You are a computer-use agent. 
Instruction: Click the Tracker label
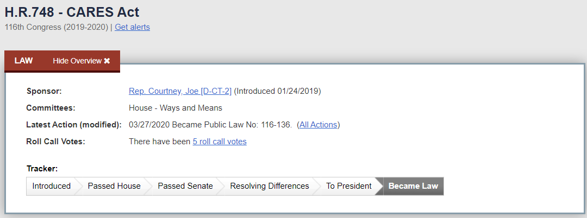pos(42,169)
